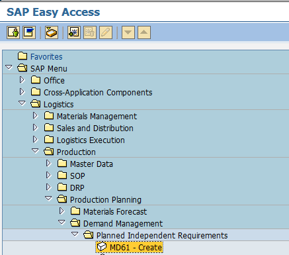Select the Logistics tree label

click(x=59, y=105)
